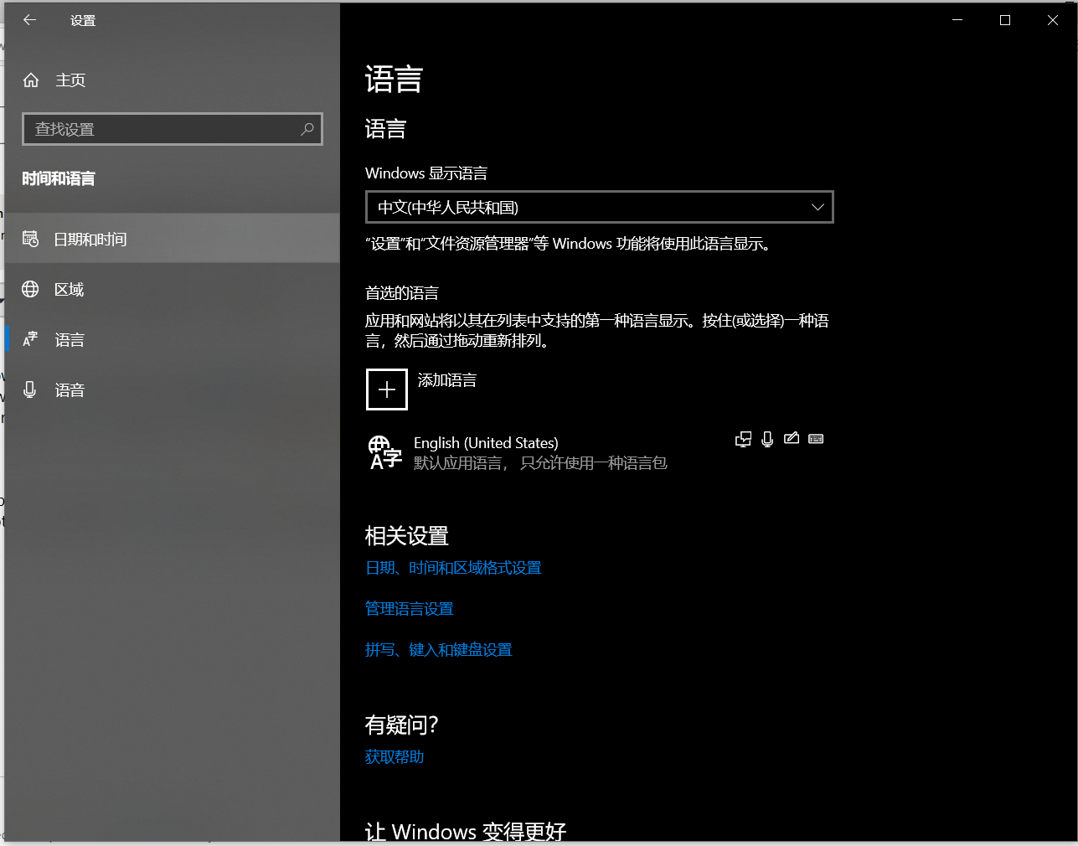Close the 设置 window

click(x=1053, y=20)
